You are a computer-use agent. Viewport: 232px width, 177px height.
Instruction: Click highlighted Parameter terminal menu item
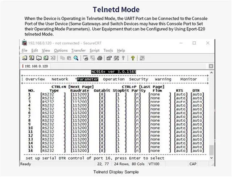pos(88,79)
